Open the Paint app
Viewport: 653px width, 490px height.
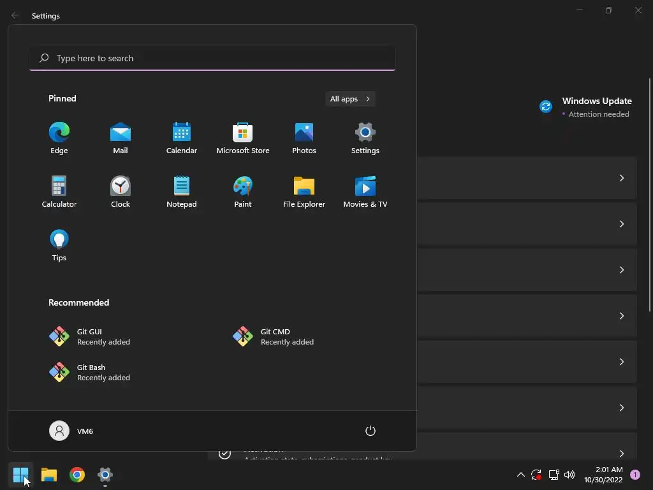[243, 192]
